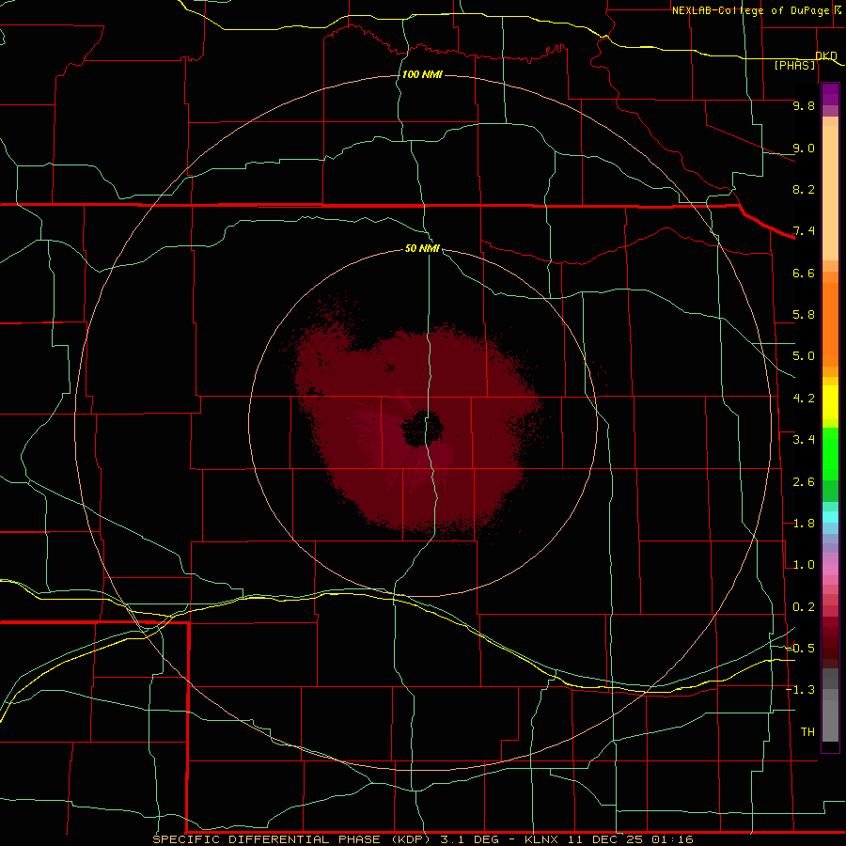Click the 8.2 value on the color scale
Viewport: 846px width, 846px height.
(x=804, y=189)
